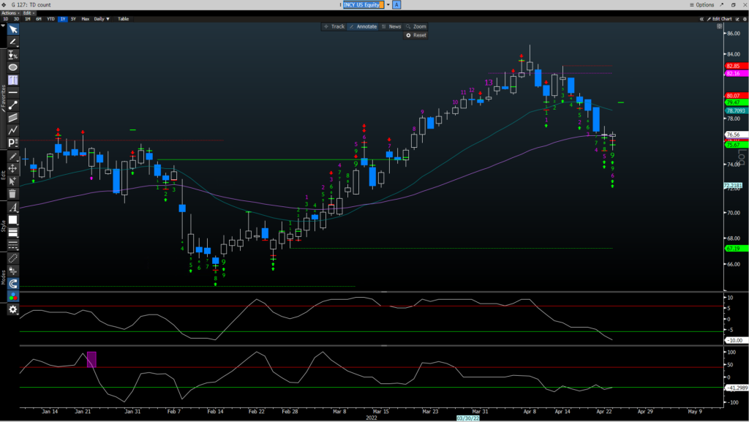Open the Edit menu
This screenshot has height=422, width=749.
tap(29, 13)
